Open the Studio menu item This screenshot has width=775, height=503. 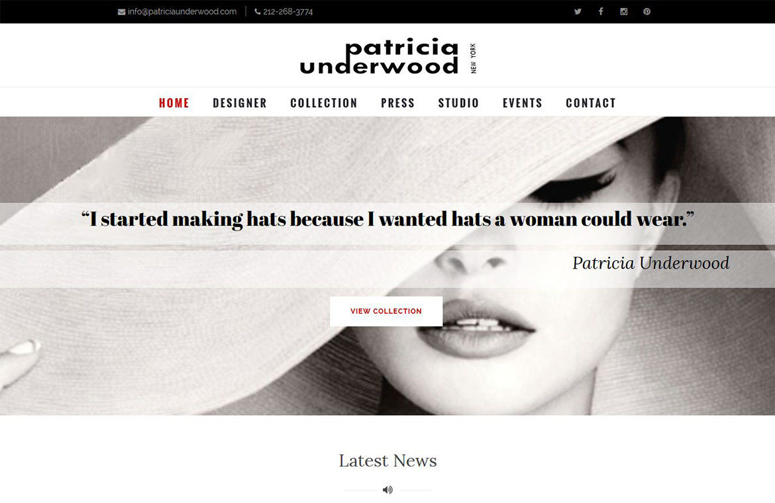click(458, 103)
